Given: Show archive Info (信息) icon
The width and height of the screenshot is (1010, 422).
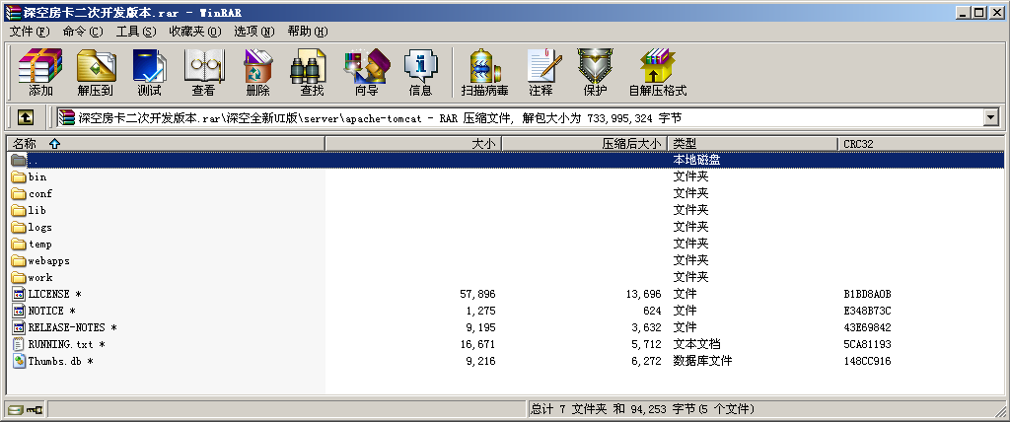Looking at the screenshot, I should [x=420, y=72].
